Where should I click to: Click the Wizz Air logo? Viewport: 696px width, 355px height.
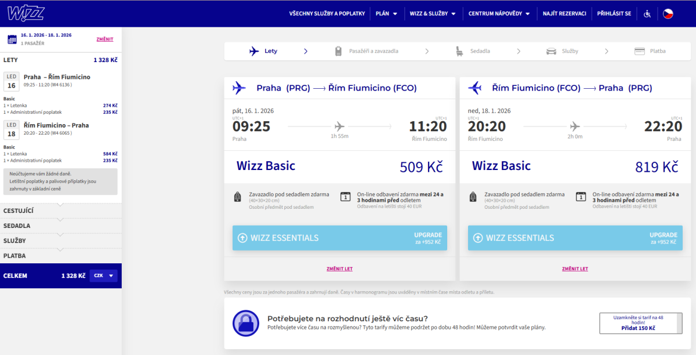coord(27,13)
